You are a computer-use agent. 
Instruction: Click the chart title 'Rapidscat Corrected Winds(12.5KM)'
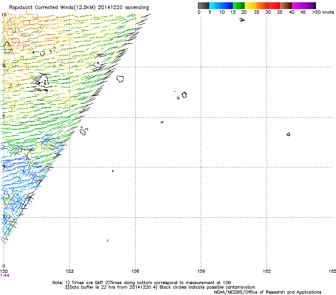(x=52, y=8)
